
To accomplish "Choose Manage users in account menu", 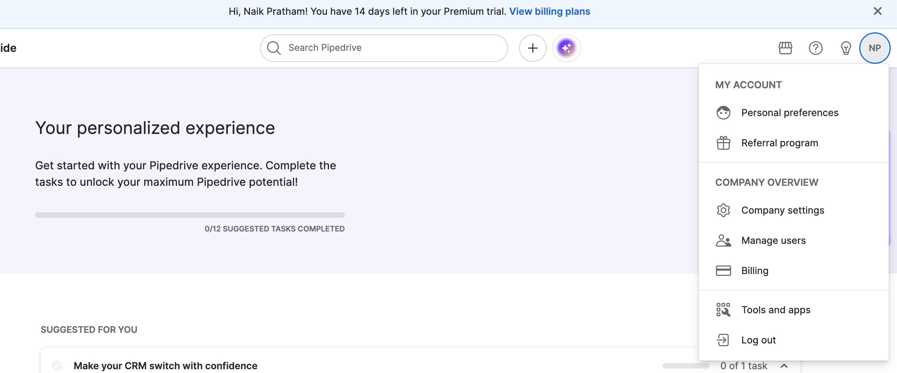I will click(x=773, y=240).
